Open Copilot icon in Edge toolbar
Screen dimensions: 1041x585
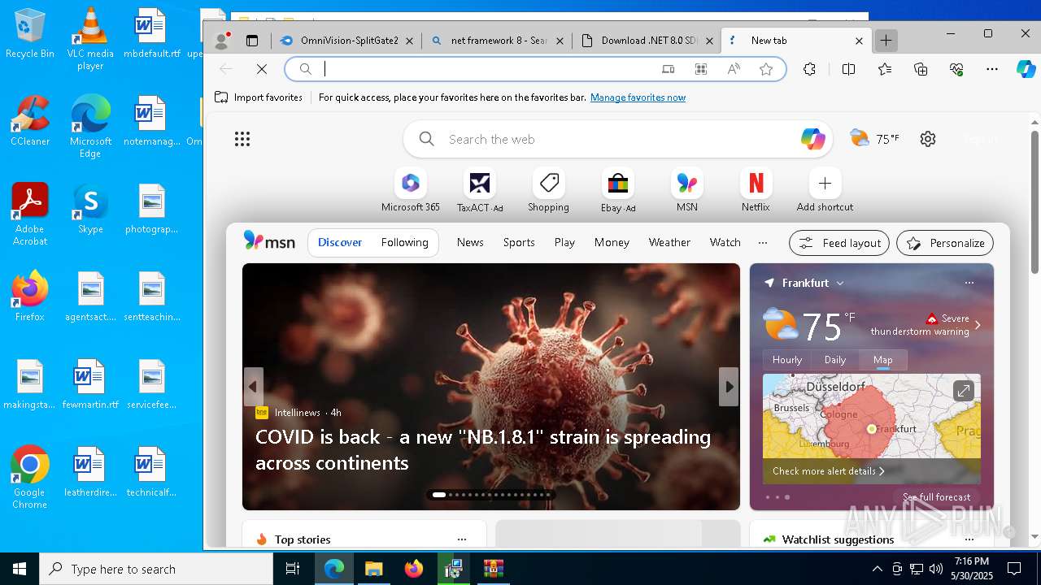coord(1026,69)
